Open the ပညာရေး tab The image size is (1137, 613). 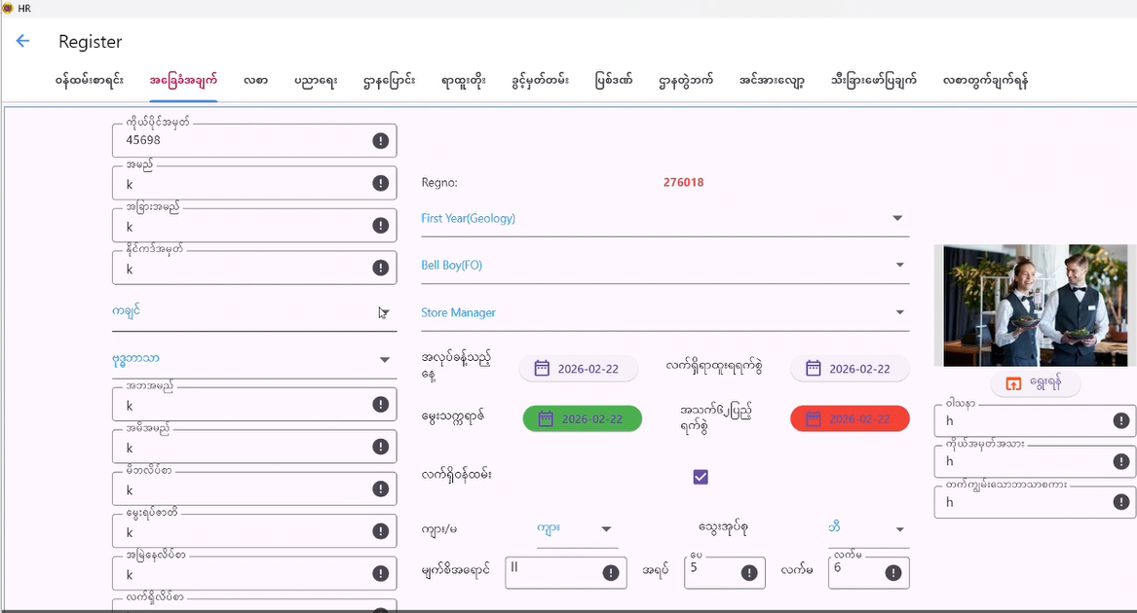click(x=316, y=81)
